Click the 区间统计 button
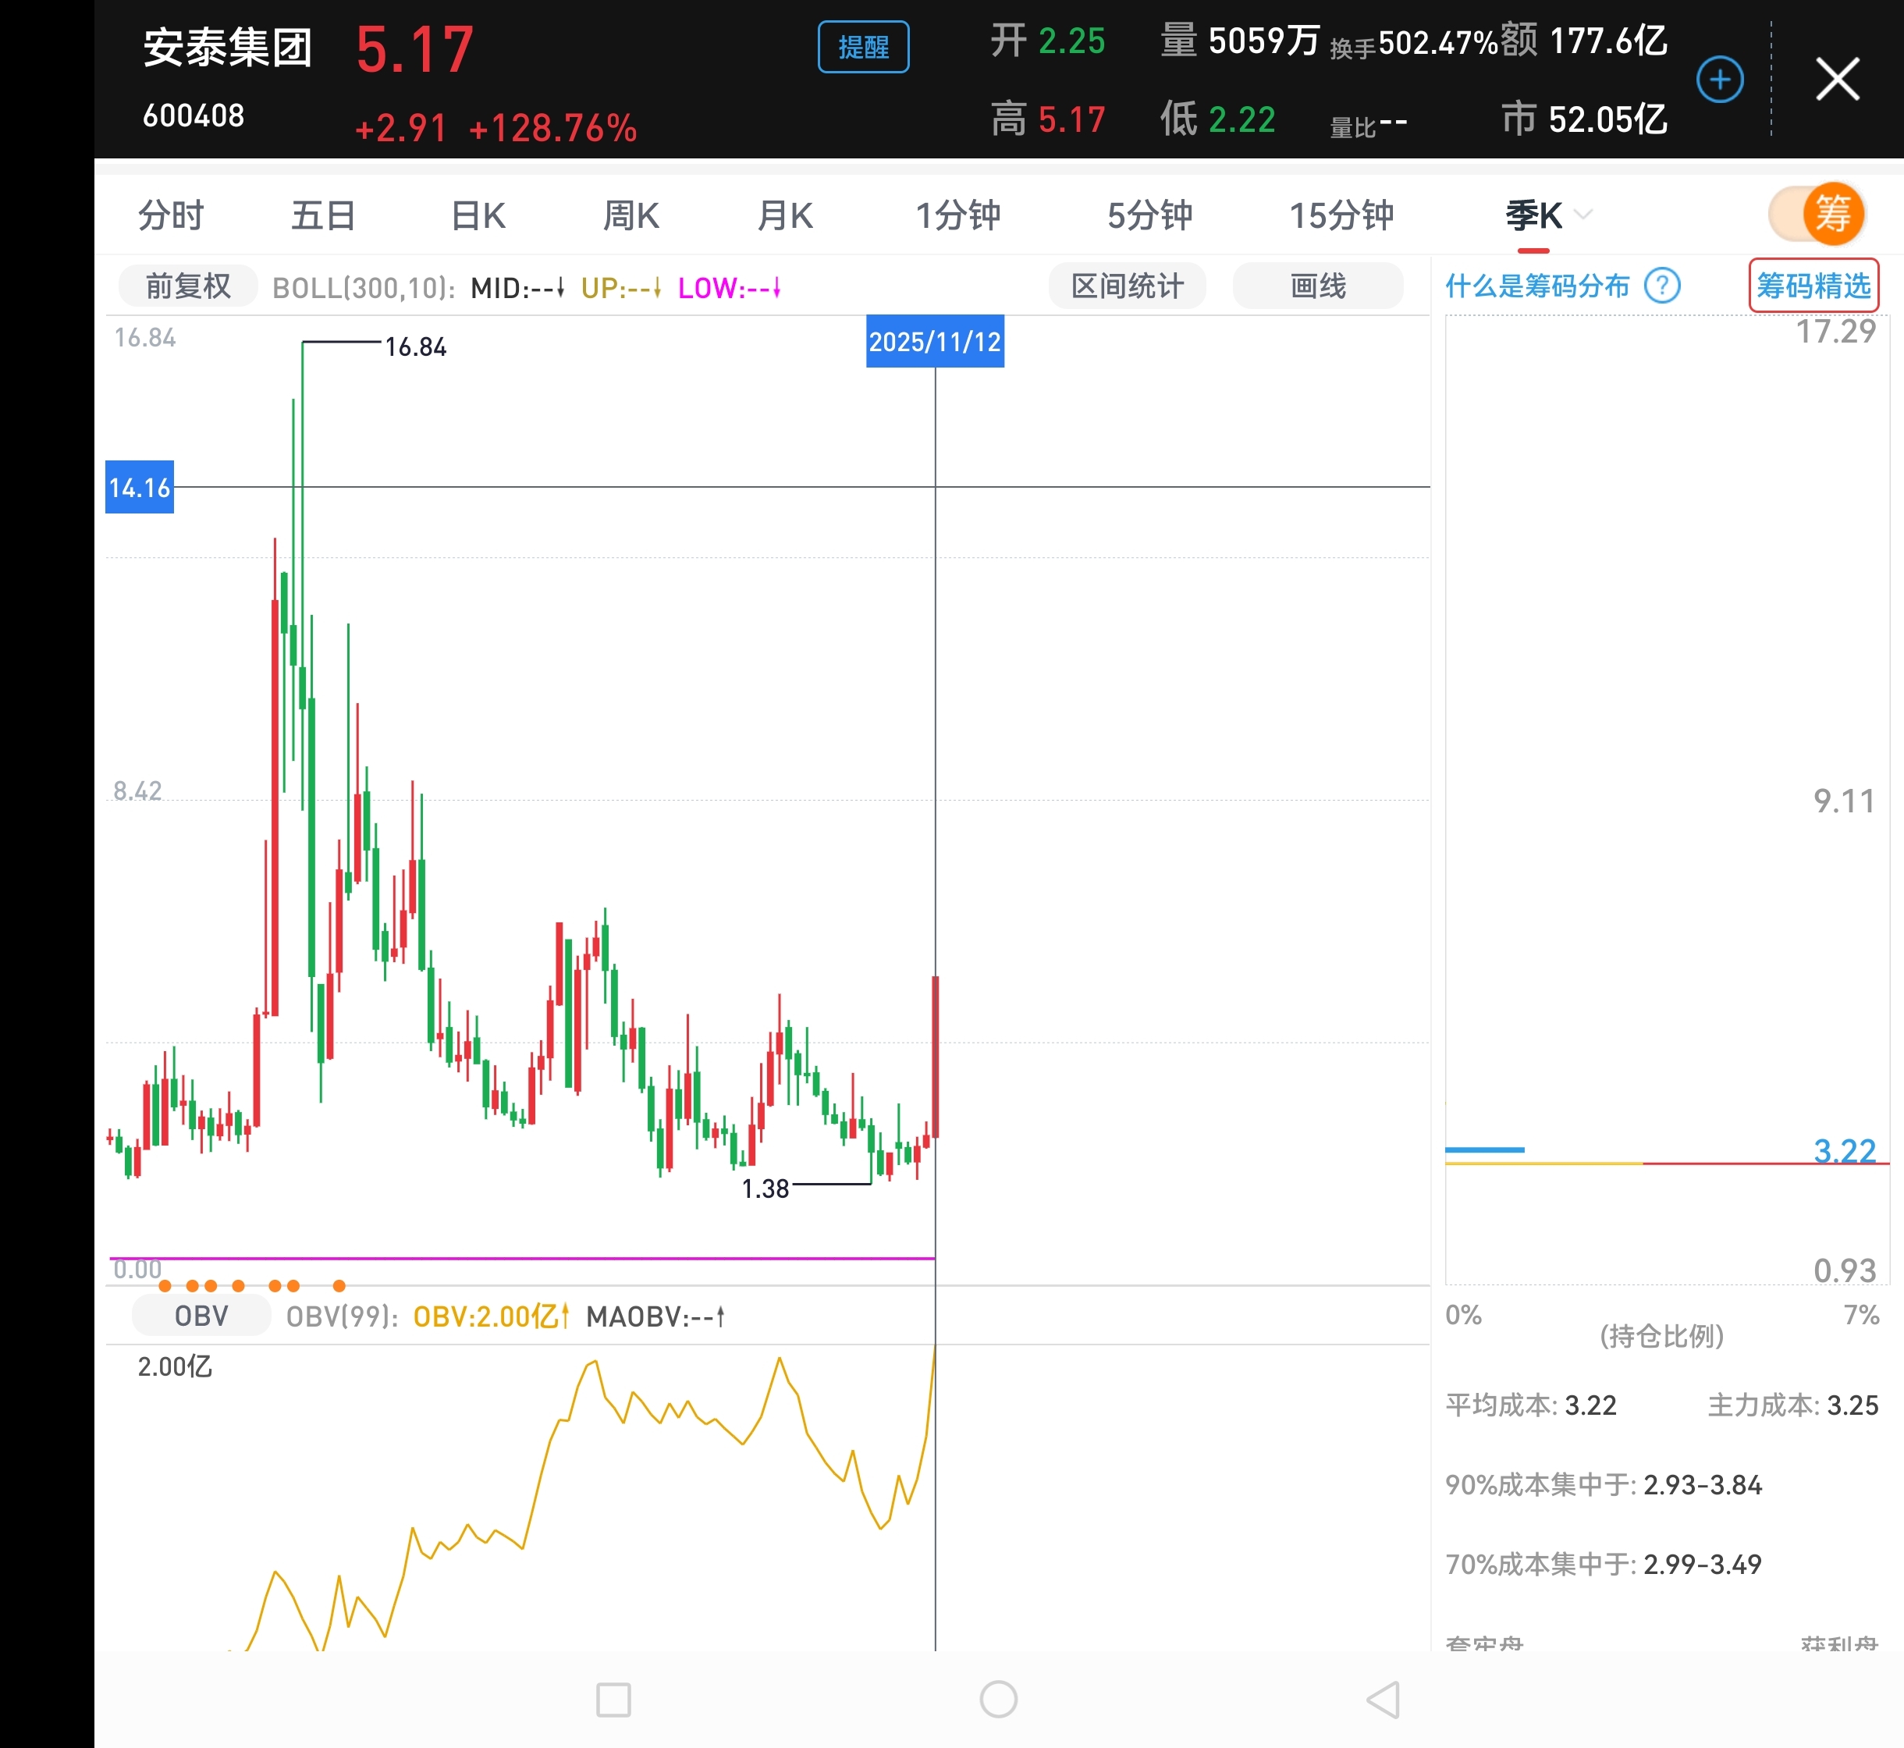 1127,286
